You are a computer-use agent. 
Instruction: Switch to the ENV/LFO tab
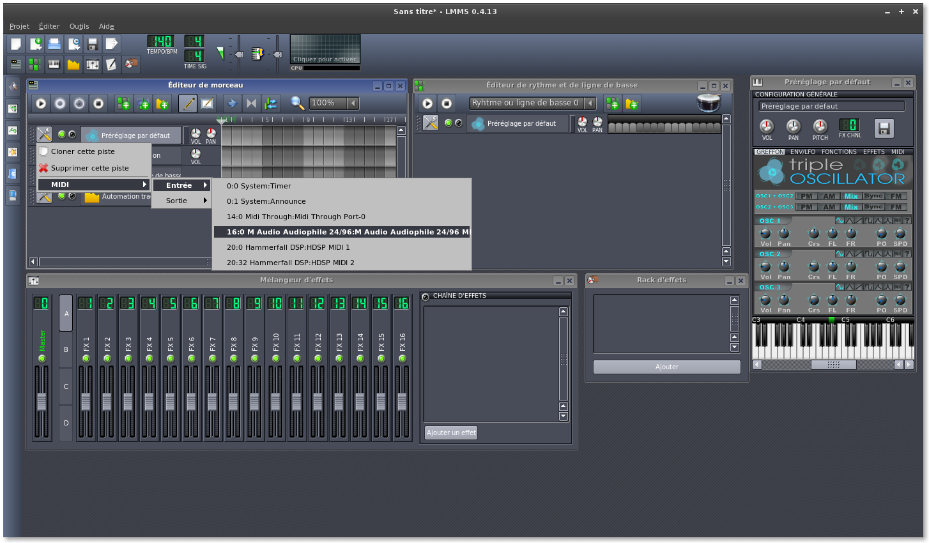(802, 152)
